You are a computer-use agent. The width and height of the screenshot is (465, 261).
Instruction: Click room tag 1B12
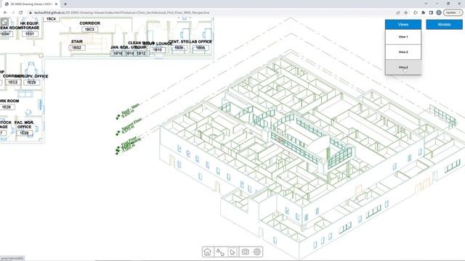pyautogui.click(x=141, y=53)
